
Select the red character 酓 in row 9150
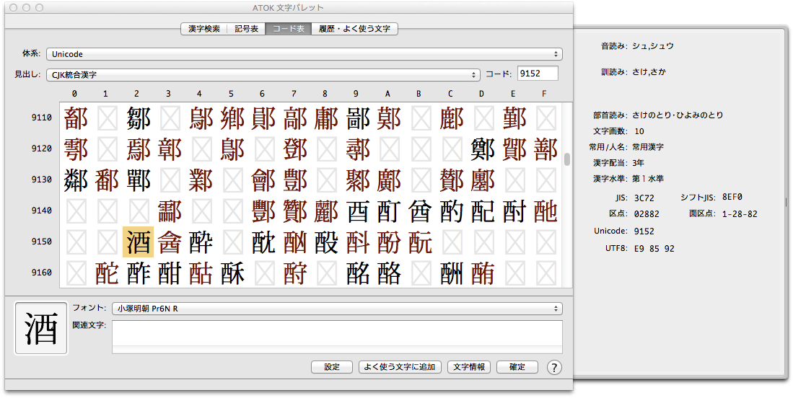[170, 242]
